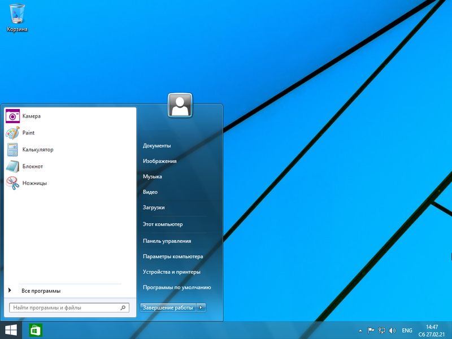The image size is (452, 339).
Task: Click the user account picture
Action: pyautogui.click(x=180, y=106)
